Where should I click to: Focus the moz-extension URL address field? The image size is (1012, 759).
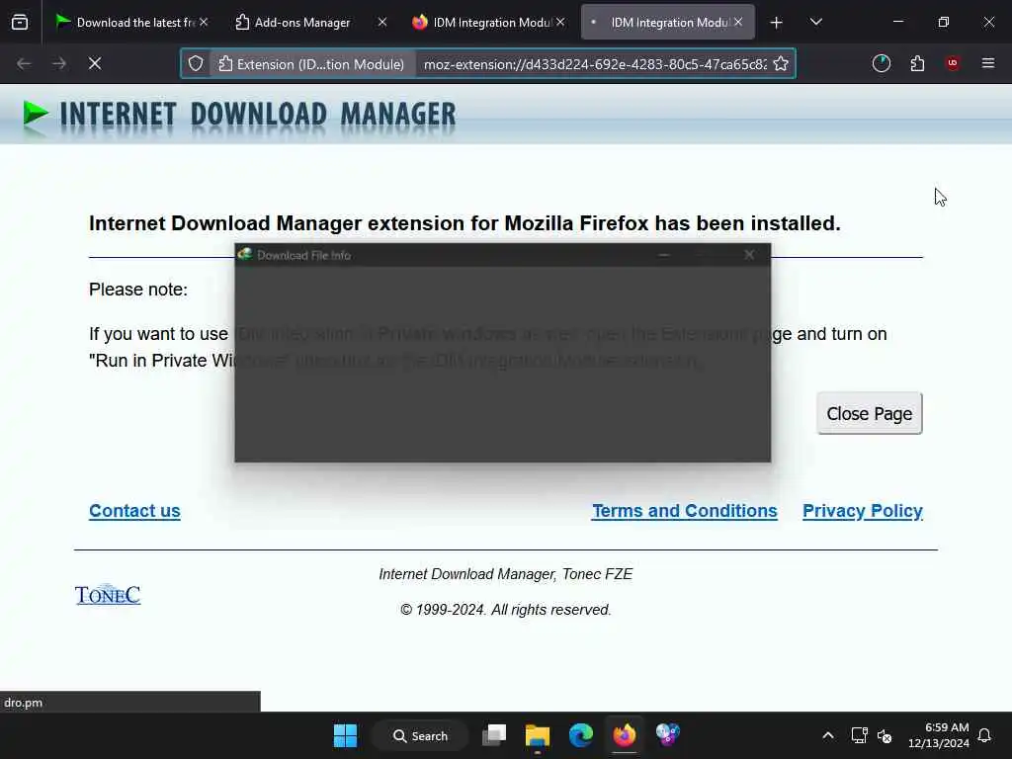tap(595, 64)
